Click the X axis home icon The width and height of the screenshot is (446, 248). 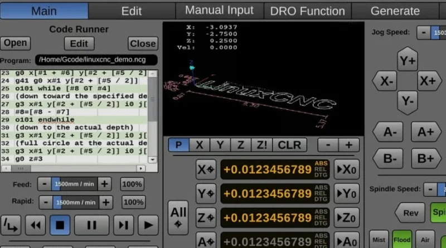206,169
